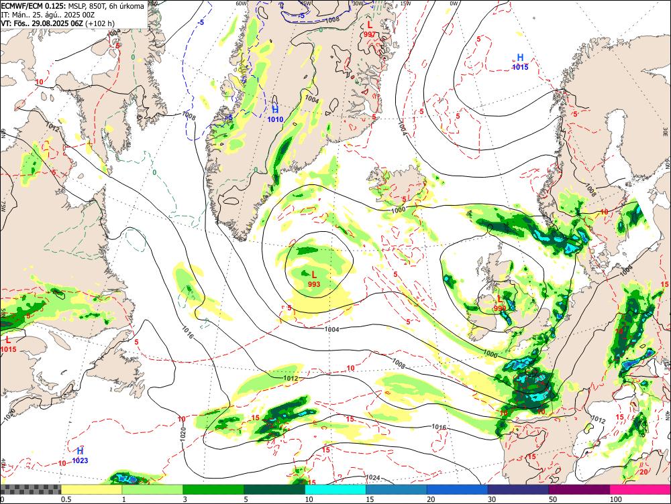Click the '60W' longitude label at top

pyautogui.click(x=242, y=3)
